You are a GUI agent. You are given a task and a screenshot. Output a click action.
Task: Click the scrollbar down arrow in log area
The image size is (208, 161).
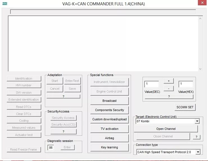200,69
